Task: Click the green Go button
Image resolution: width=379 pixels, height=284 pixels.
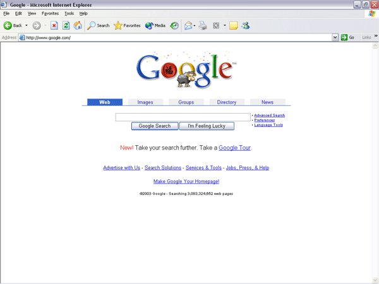Action: [x=347, y=37]
